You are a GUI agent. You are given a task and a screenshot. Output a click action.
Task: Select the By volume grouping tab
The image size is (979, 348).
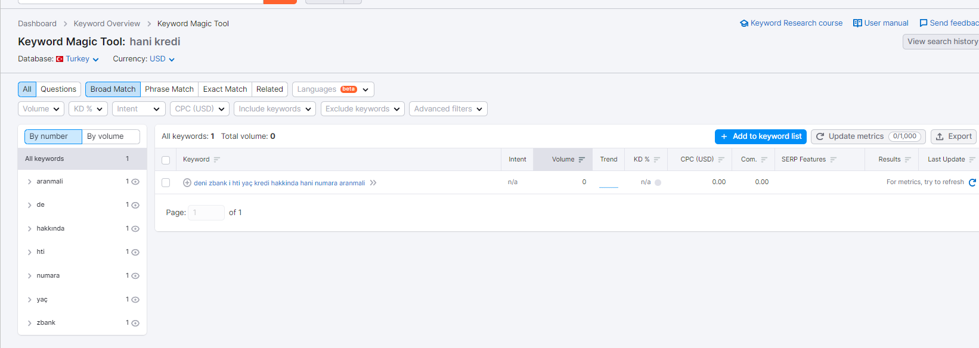point(111,136)
